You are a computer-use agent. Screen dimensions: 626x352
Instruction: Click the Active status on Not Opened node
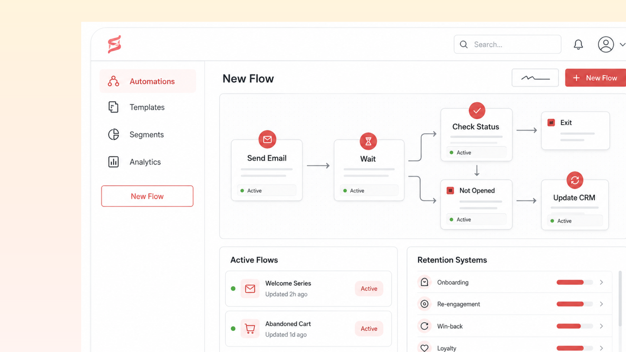(477, 220)
